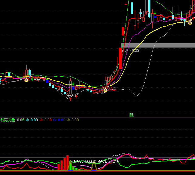
Task: Click the green 跌 label
Action: (x=131, y=115)
